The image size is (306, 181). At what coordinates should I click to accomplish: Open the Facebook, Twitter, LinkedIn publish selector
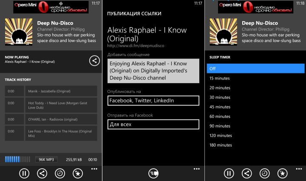153,100
